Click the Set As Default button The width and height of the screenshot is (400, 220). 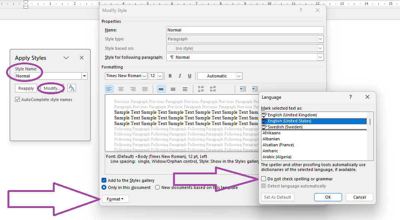click(x=278, y=197)
